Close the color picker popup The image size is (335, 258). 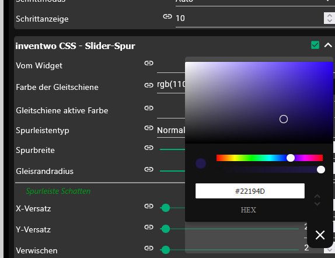coord(320,235)
